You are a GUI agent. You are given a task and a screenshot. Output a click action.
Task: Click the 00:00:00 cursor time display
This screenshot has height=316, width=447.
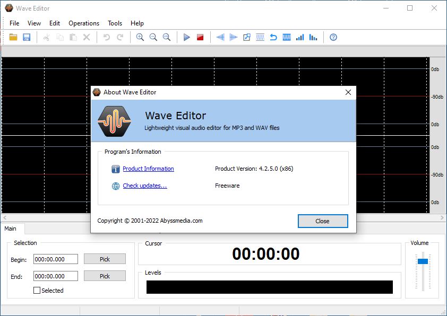click(x=265, y=253)
